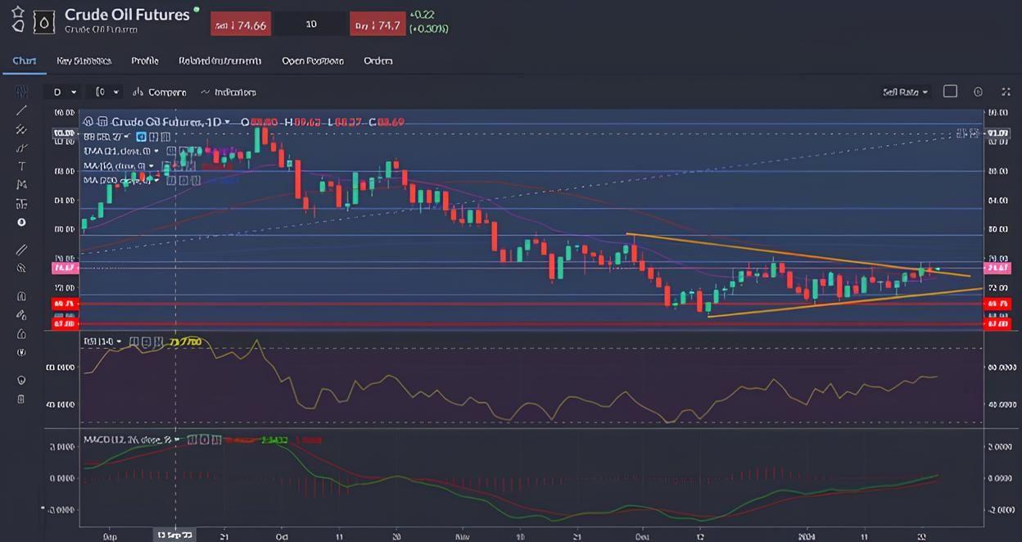Viewport: 1022px width, 542px height.
Task: Select the upper orange trendline on the chart
Action: coord(798,255)
